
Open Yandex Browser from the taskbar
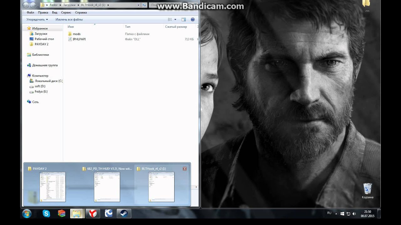point(93,214)
